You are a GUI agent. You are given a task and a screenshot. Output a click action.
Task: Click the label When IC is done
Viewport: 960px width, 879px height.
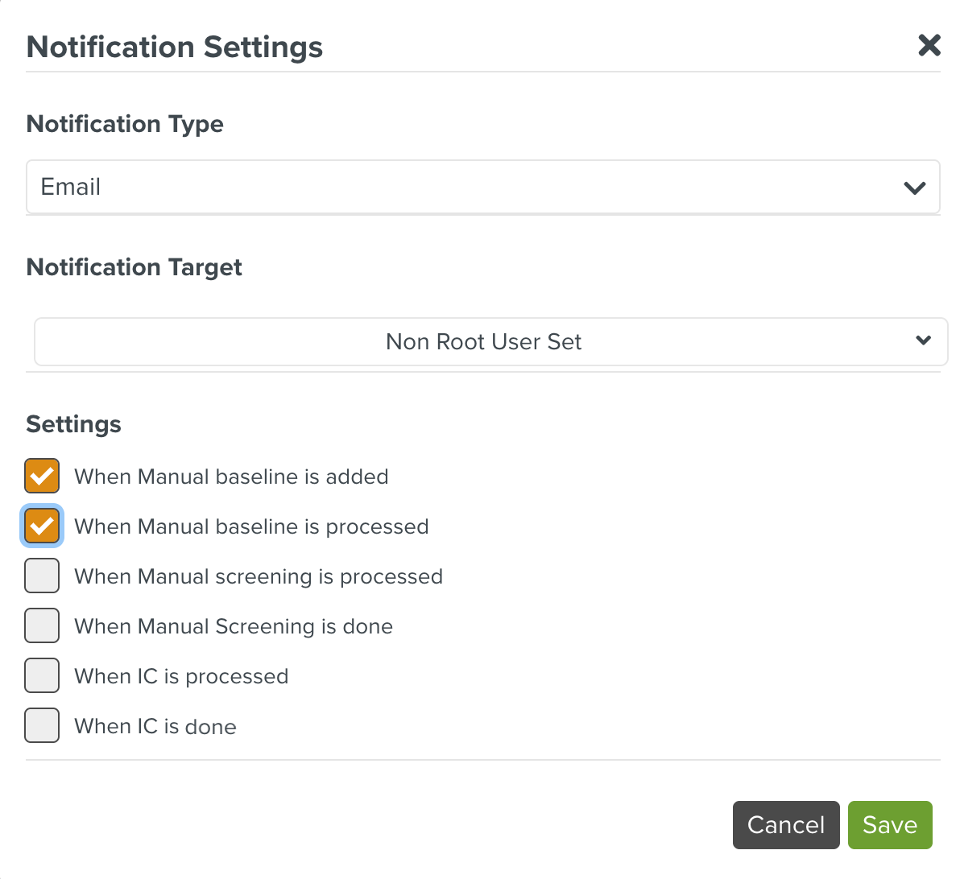pos(155,726)
